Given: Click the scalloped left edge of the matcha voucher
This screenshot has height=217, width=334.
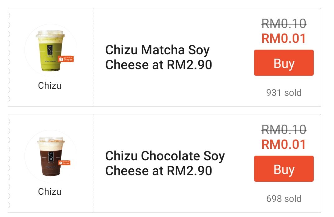Looking at the screenshot, I should pyautogui.click(x=9, y=57).
